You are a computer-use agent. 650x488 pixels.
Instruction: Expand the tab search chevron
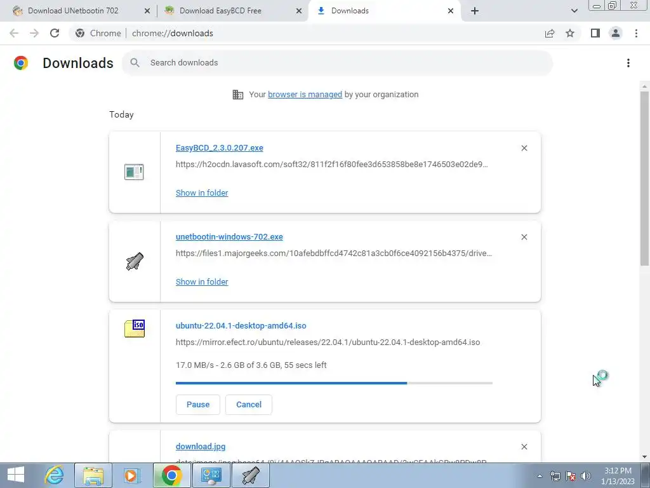pyautogui.click(x=574, y=11)
